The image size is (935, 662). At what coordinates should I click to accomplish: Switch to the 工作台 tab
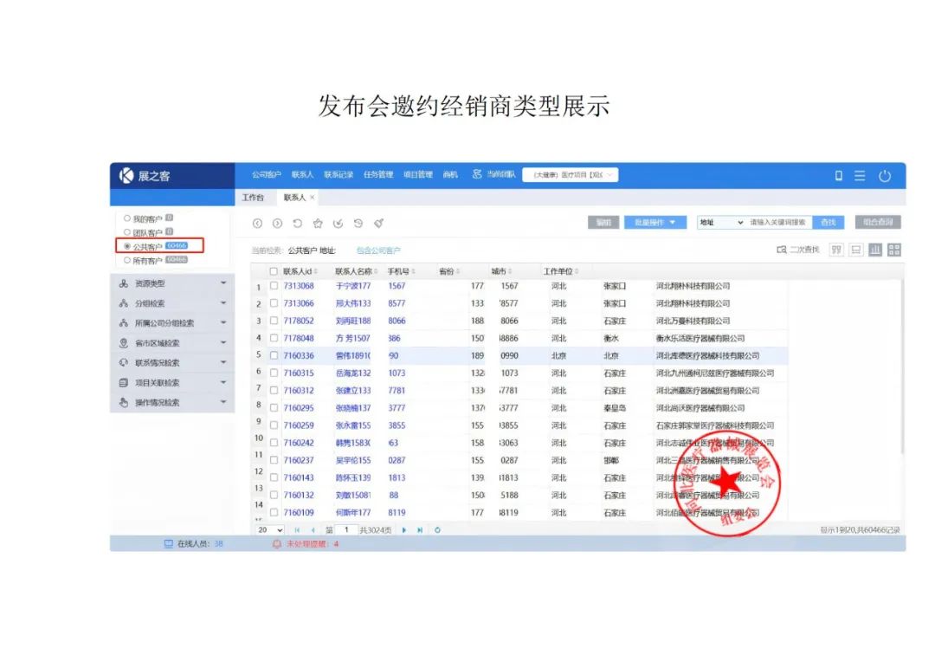pos(253,198)
